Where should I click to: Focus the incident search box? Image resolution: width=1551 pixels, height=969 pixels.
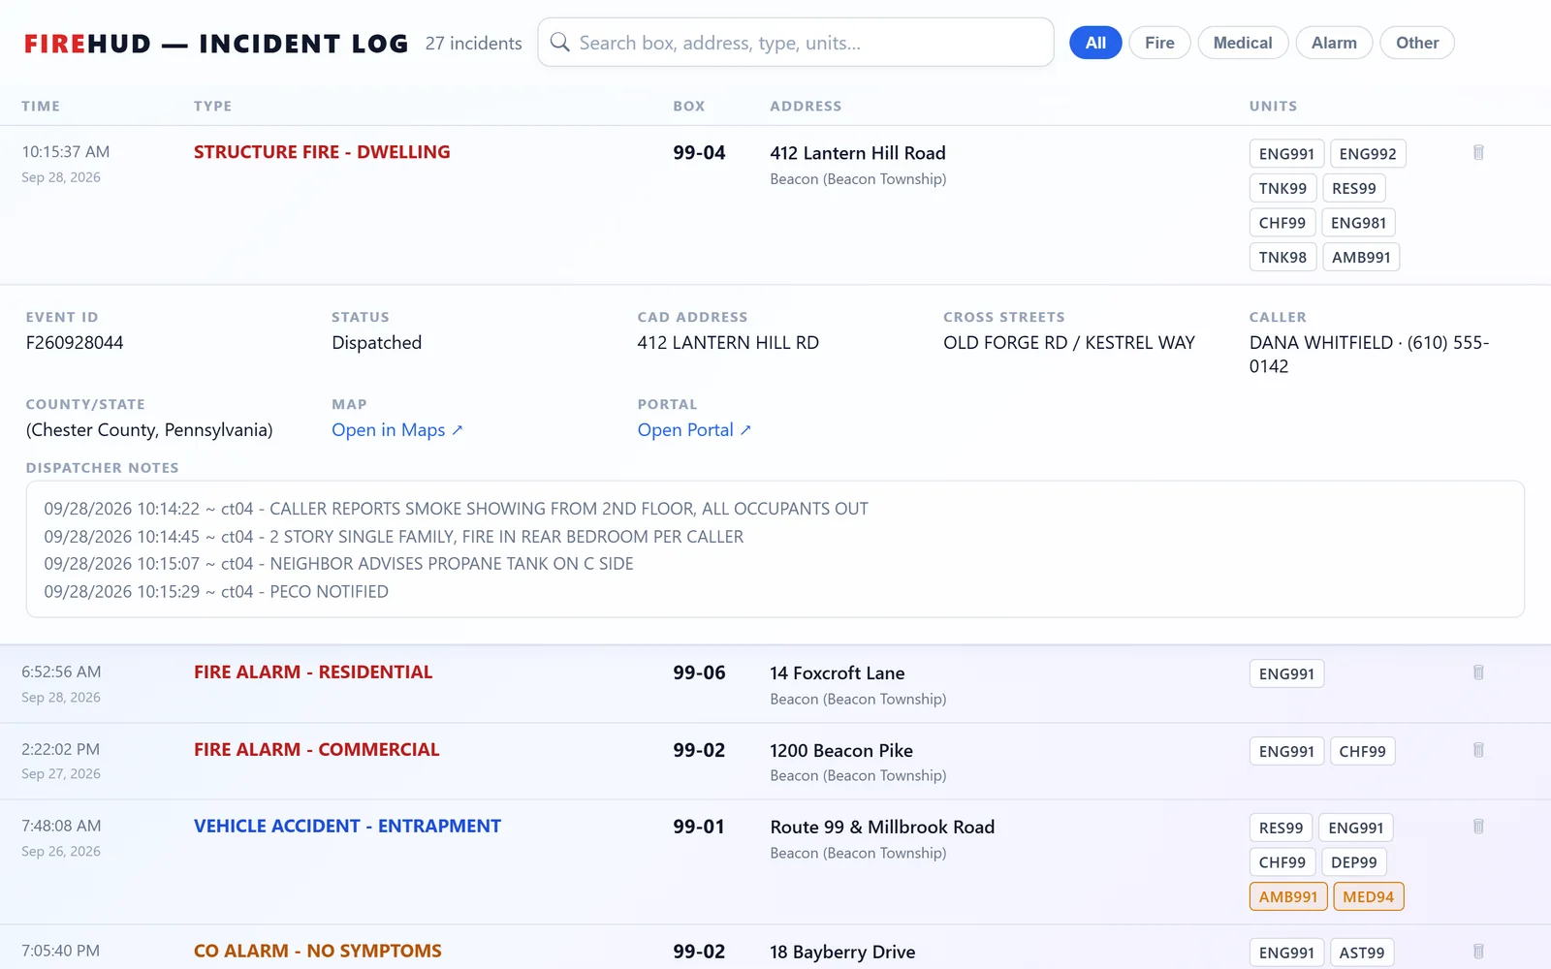796,43
